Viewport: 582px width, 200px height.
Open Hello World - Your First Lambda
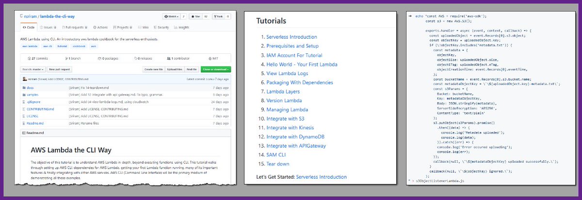pos(302,64)
